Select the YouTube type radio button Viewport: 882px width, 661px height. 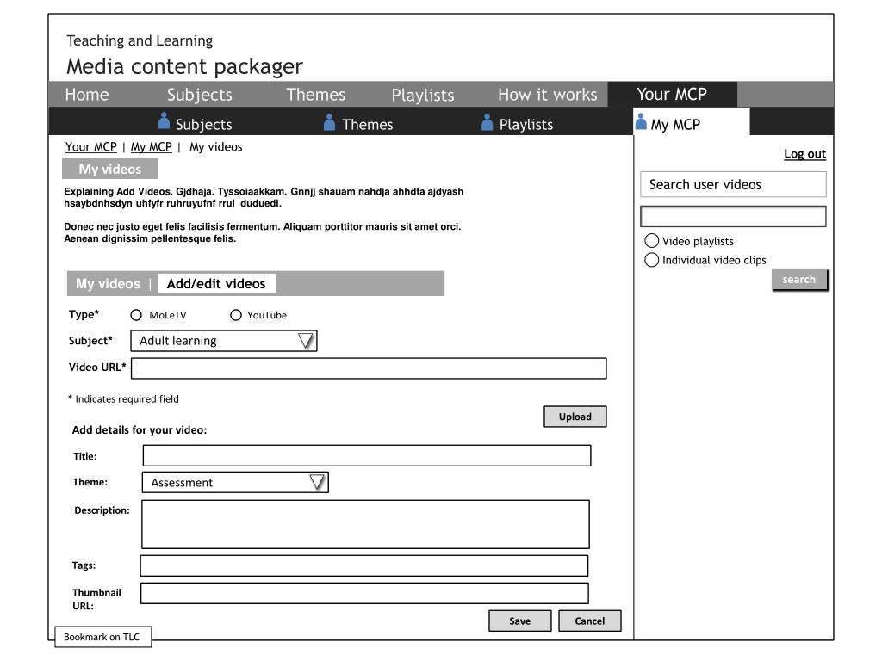(236, 315)
